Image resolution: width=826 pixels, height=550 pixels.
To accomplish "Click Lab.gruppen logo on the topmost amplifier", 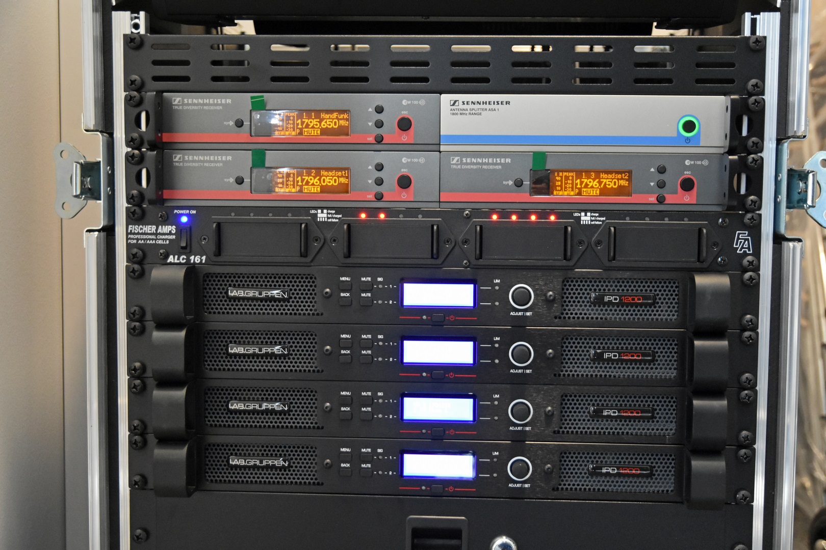I will (258, 293).
